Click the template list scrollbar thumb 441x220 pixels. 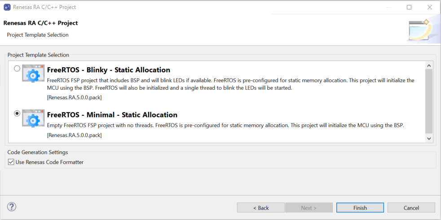click(429, 101)
